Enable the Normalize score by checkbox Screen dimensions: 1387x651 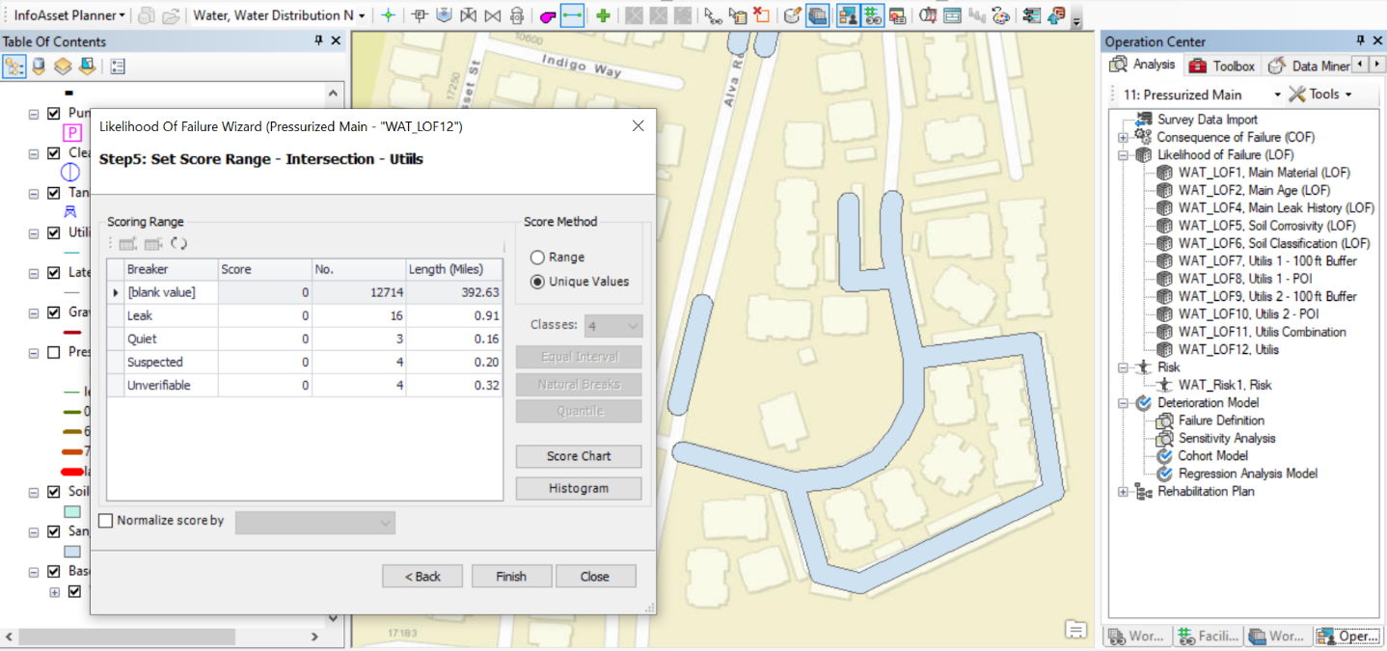tap(106, 521)
